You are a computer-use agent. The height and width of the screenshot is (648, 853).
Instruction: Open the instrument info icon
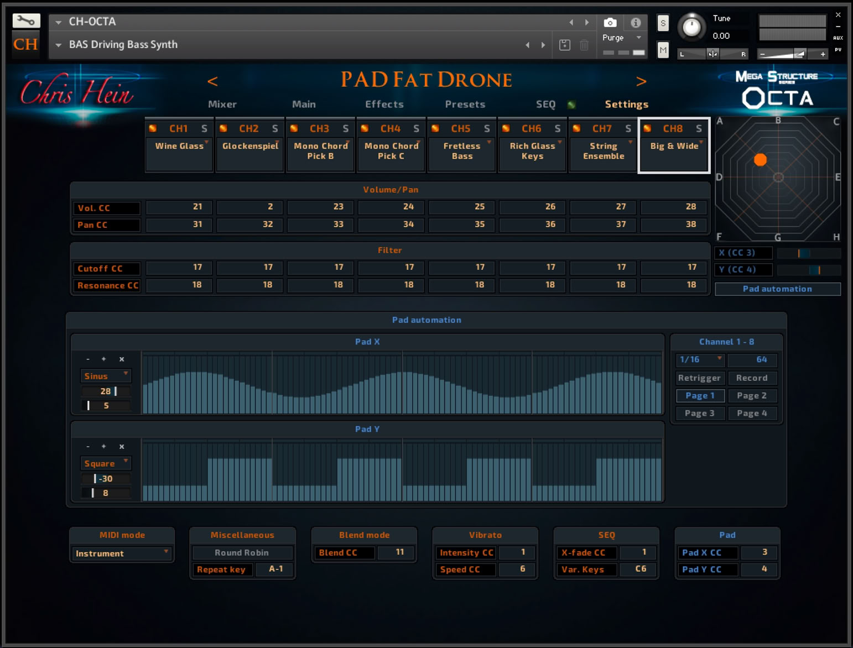point(636,23)
